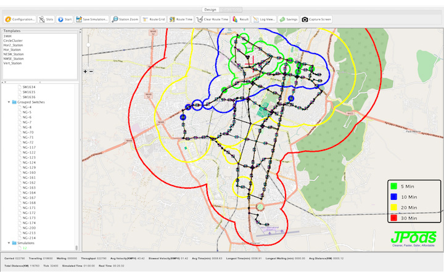This screenshot has width=444, height=272.
Task: Click the Skits toolbar icon
Action: pyautogui.click(x=46, y=19)
